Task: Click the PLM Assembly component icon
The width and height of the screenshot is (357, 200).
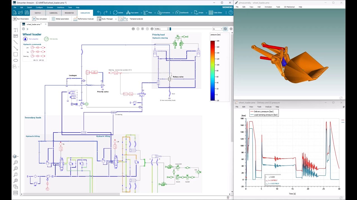Action: (x=46, y=39)
